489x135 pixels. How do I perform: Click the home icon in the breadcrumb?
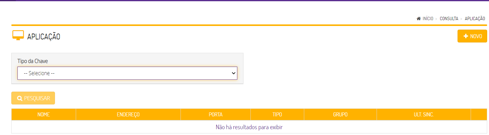coord(418,19)
